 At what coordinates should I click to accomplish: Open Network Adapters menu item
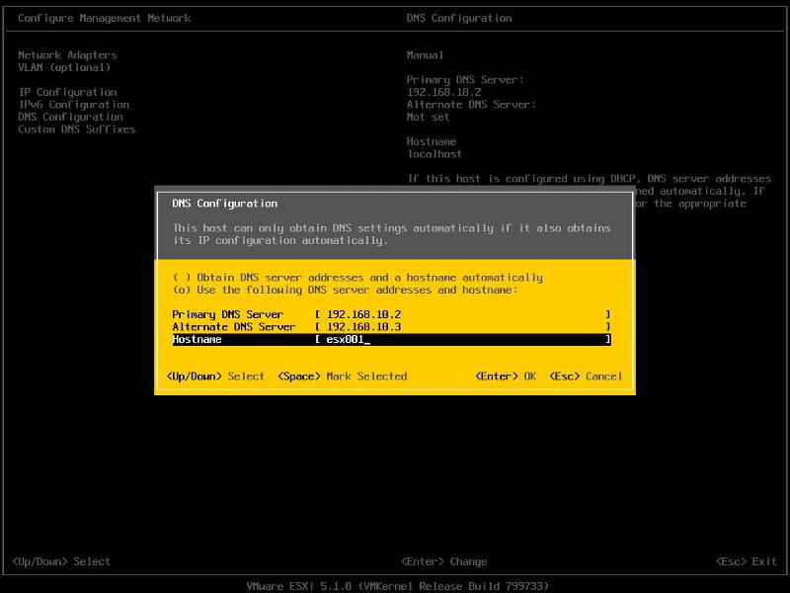(67, 55)
